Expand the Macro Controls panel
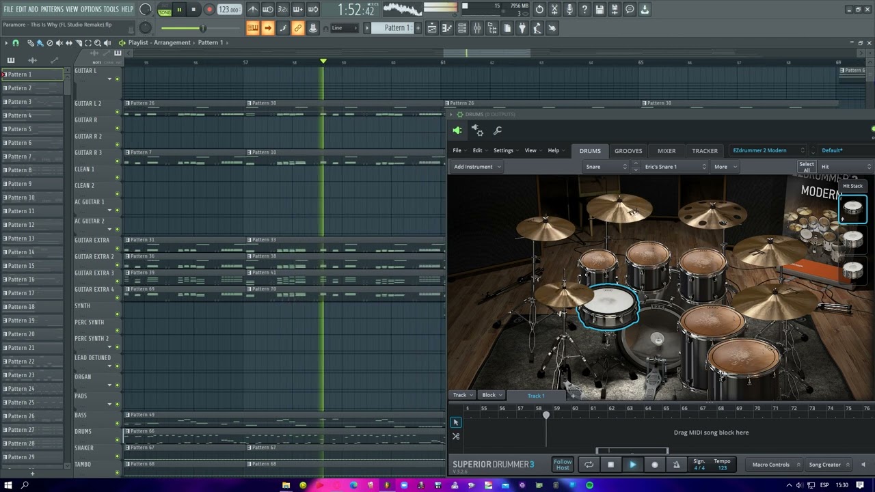Screen dimensions: 875x492 (x=775, y=465)
